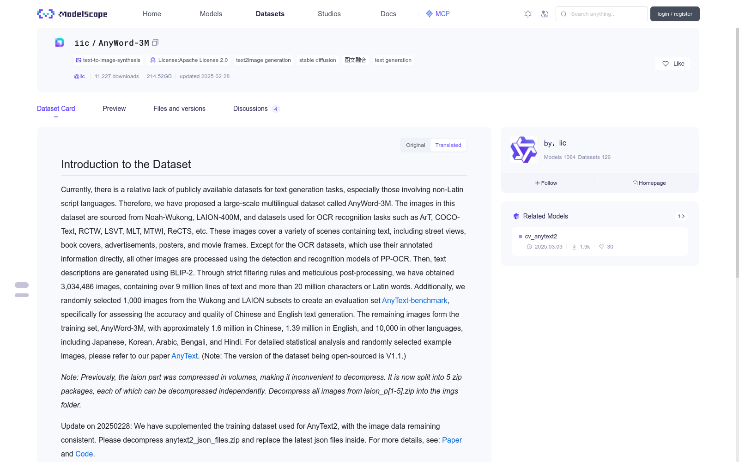Click the text2image generation tag

[x=263, y=60]
